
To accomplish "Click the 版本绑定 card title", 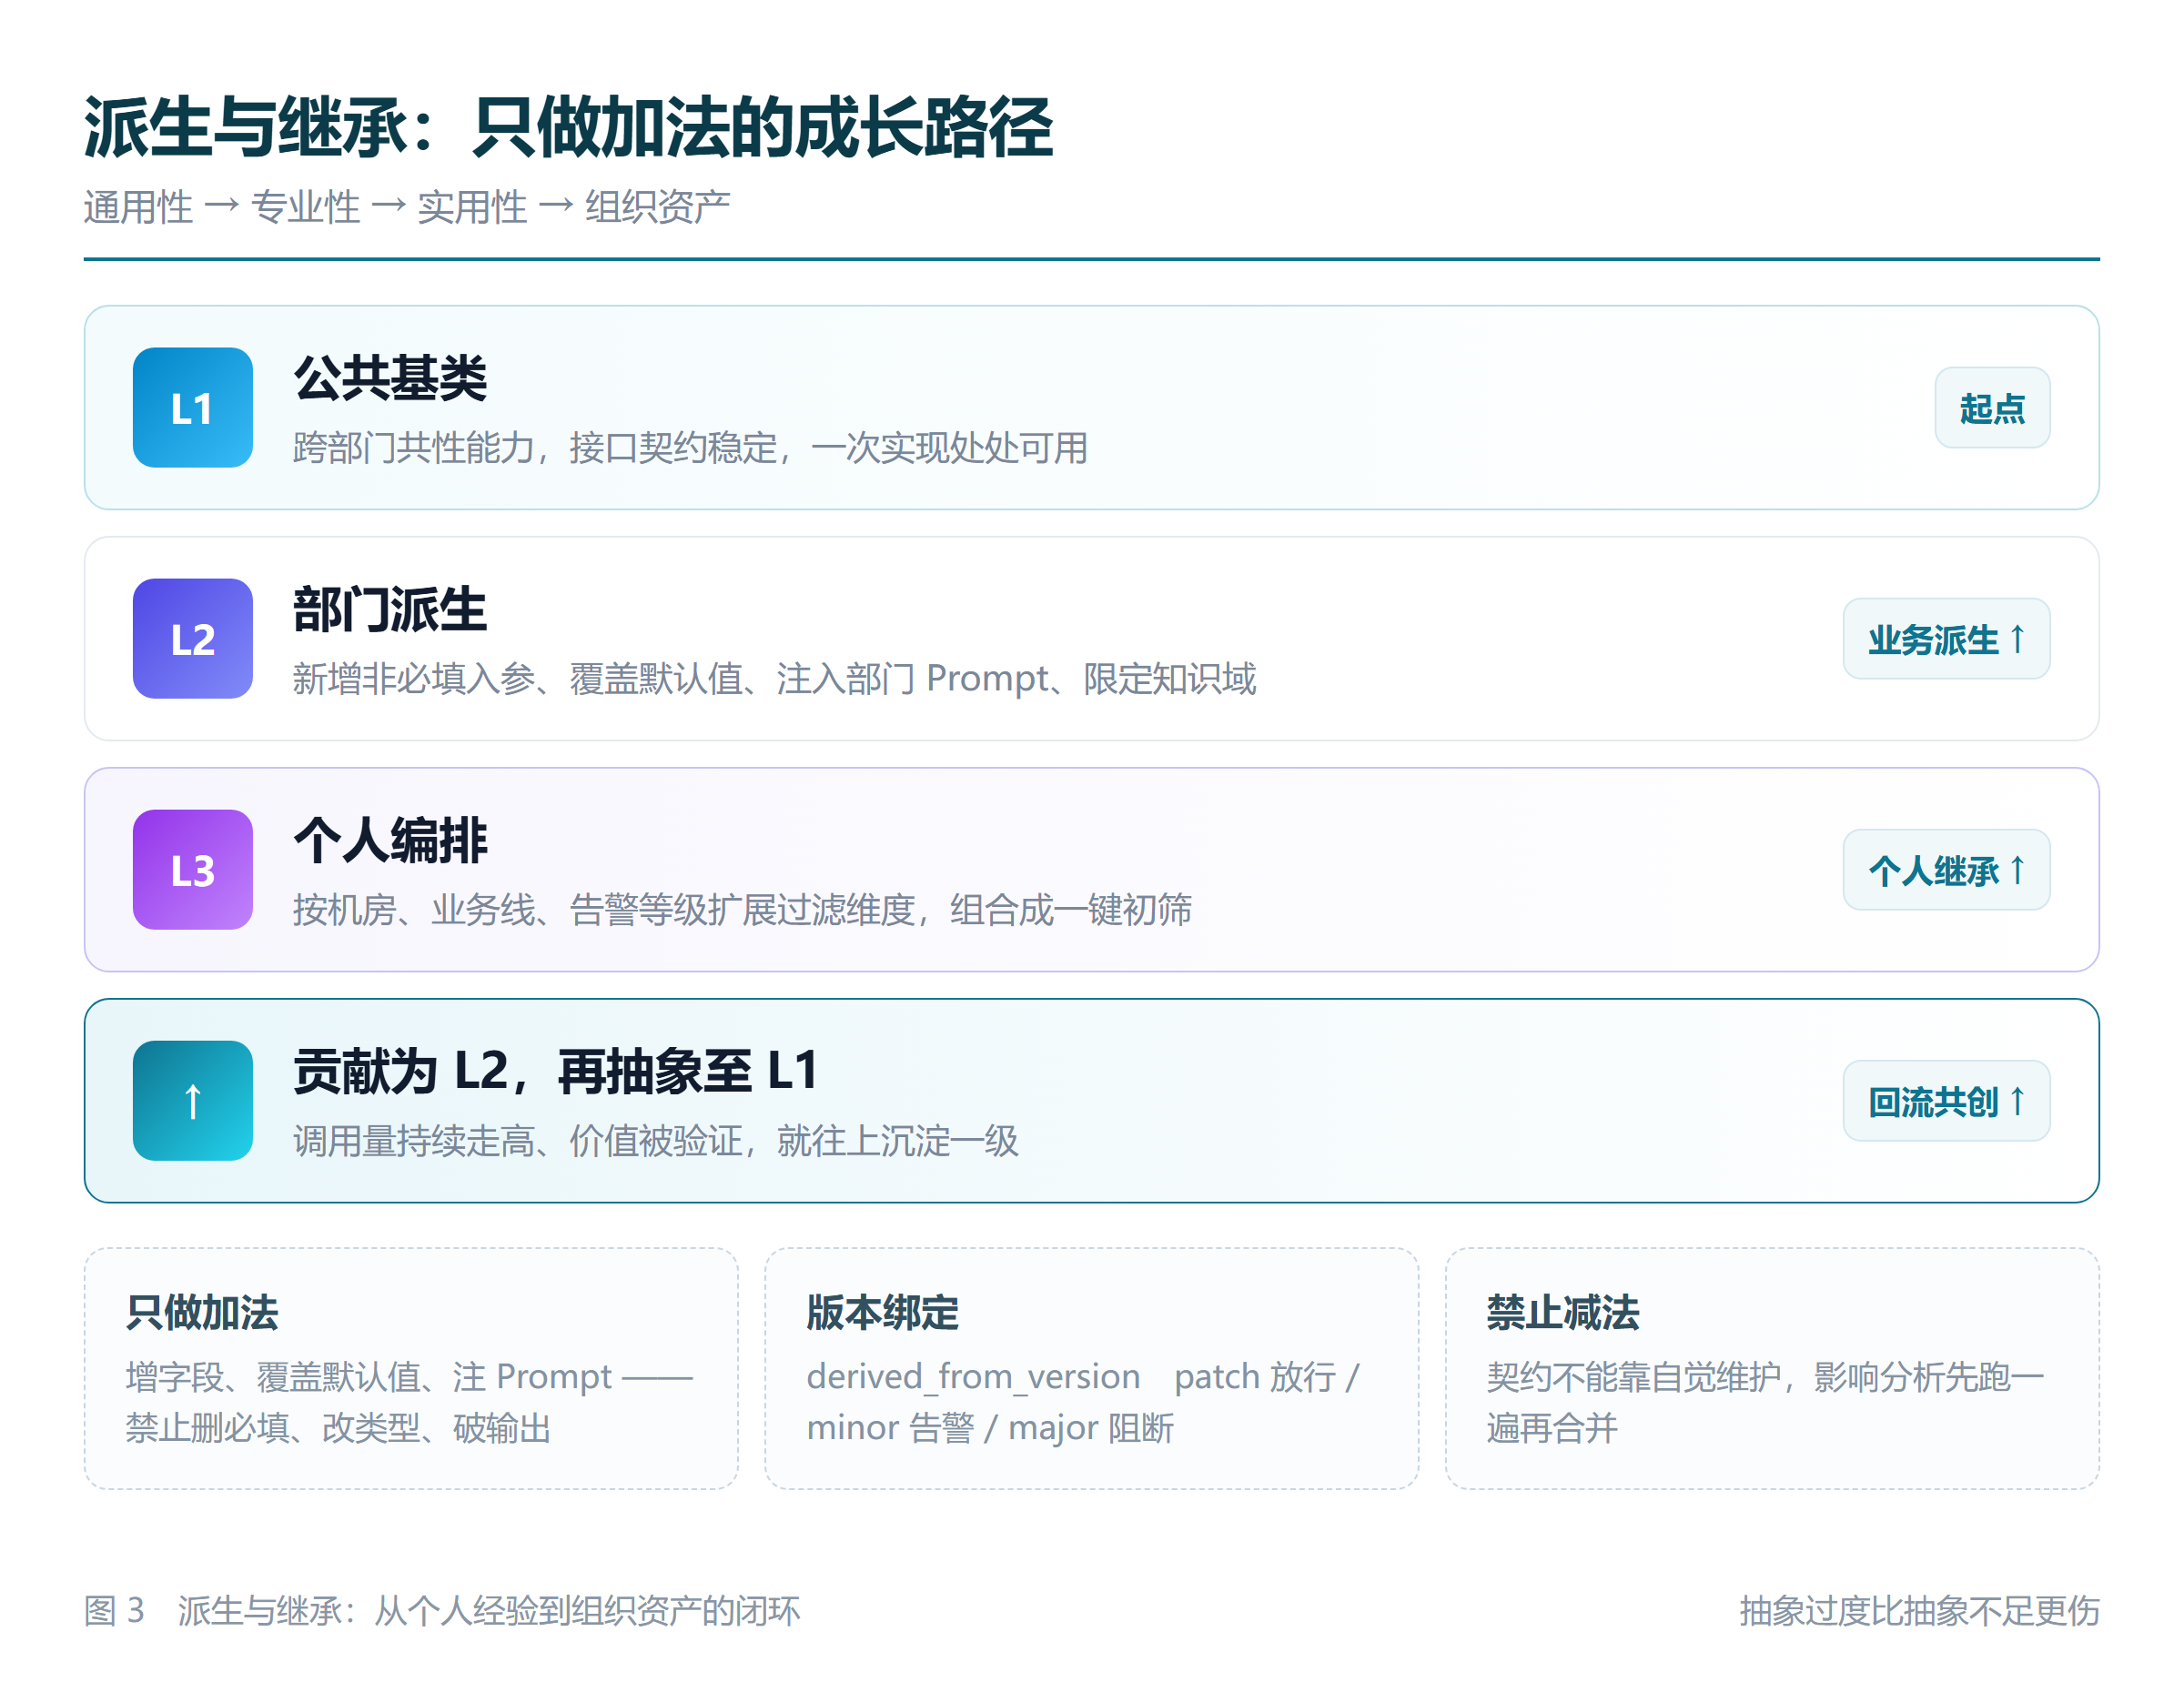I will pyautogui.click(x=883, y=1313).
